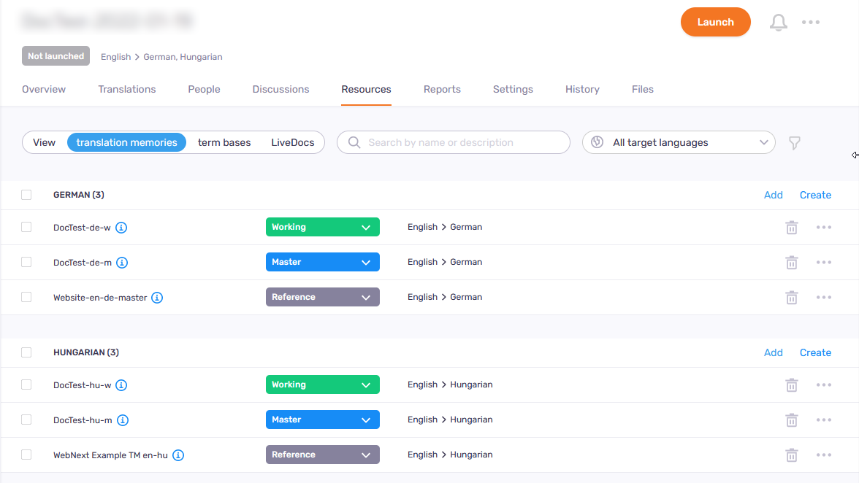859x483 pixels.
Task: Select all German translation memories checkbox
Action: click(x=26, y=195)
